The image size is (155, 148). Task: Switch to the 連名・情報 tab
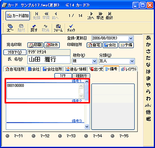pyautogui.click(x=75, y=69)
